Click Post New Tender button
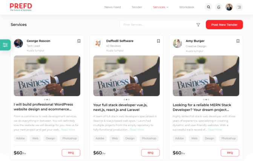This screenshot has height=161, width=253. pyautogui.click(x=224, y=25)
